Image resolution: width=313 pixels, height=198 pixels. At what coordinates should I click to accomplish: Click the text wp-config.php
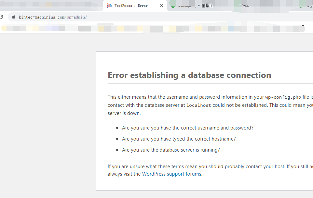[283, 97]
